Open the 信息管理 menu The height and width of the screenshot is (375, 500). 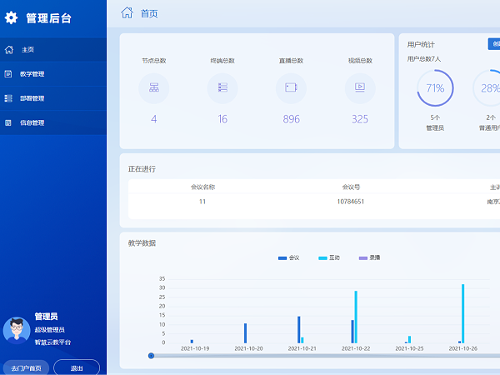point(53,122)
